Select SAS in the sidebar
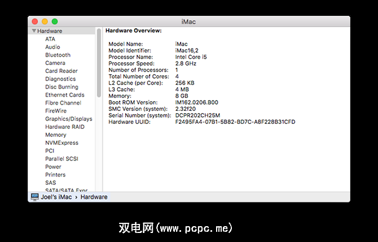The image size is (378, 242). [x=51, y=182]
